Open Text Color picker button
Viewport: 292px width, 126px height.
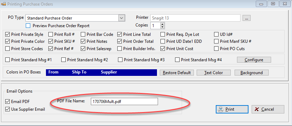[x=214, y=73]
